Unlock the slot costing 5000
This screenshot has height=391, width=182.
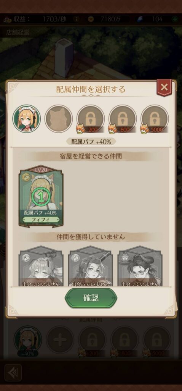point(155,118)
